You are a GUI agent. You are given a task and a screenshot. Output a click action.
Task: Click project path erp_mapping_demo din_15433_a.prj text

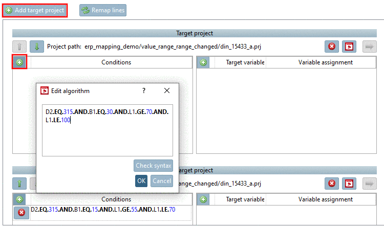[x=173, y=47]
